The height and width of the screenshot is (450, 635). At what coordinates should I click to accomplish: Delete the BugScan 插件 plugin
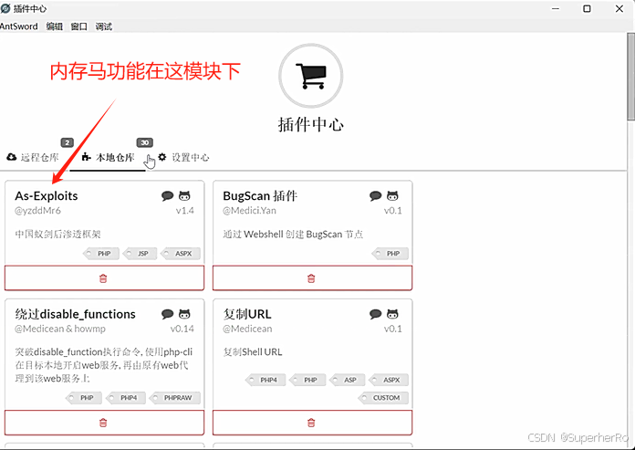pyautogui.click(x=312, y=278)
